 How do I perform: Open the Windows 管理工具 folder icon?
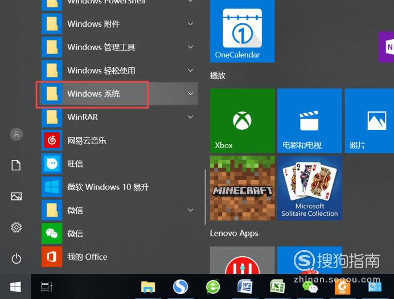point(52,47)
